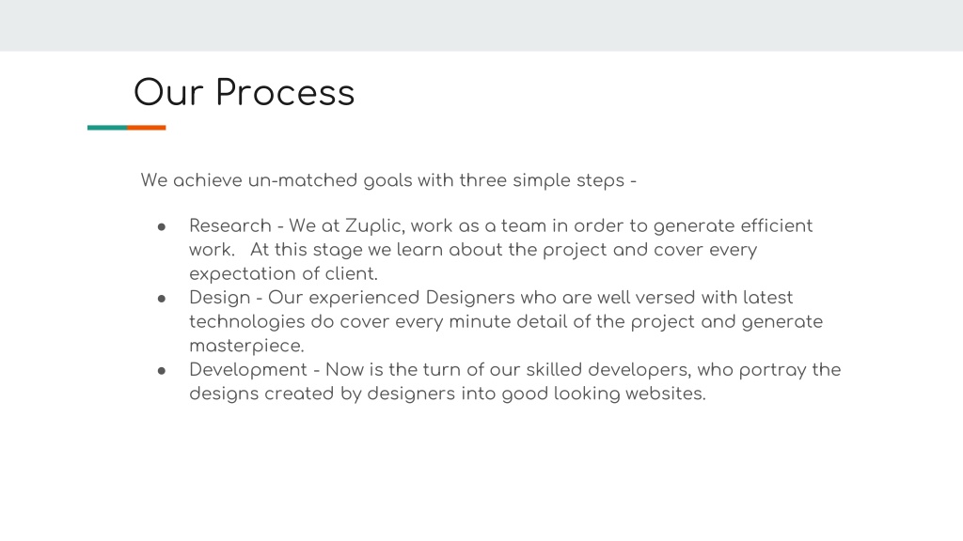Click the word "Research" in first bullet
Viewport: 963px width, 541px height.
(x=230, y=225)
